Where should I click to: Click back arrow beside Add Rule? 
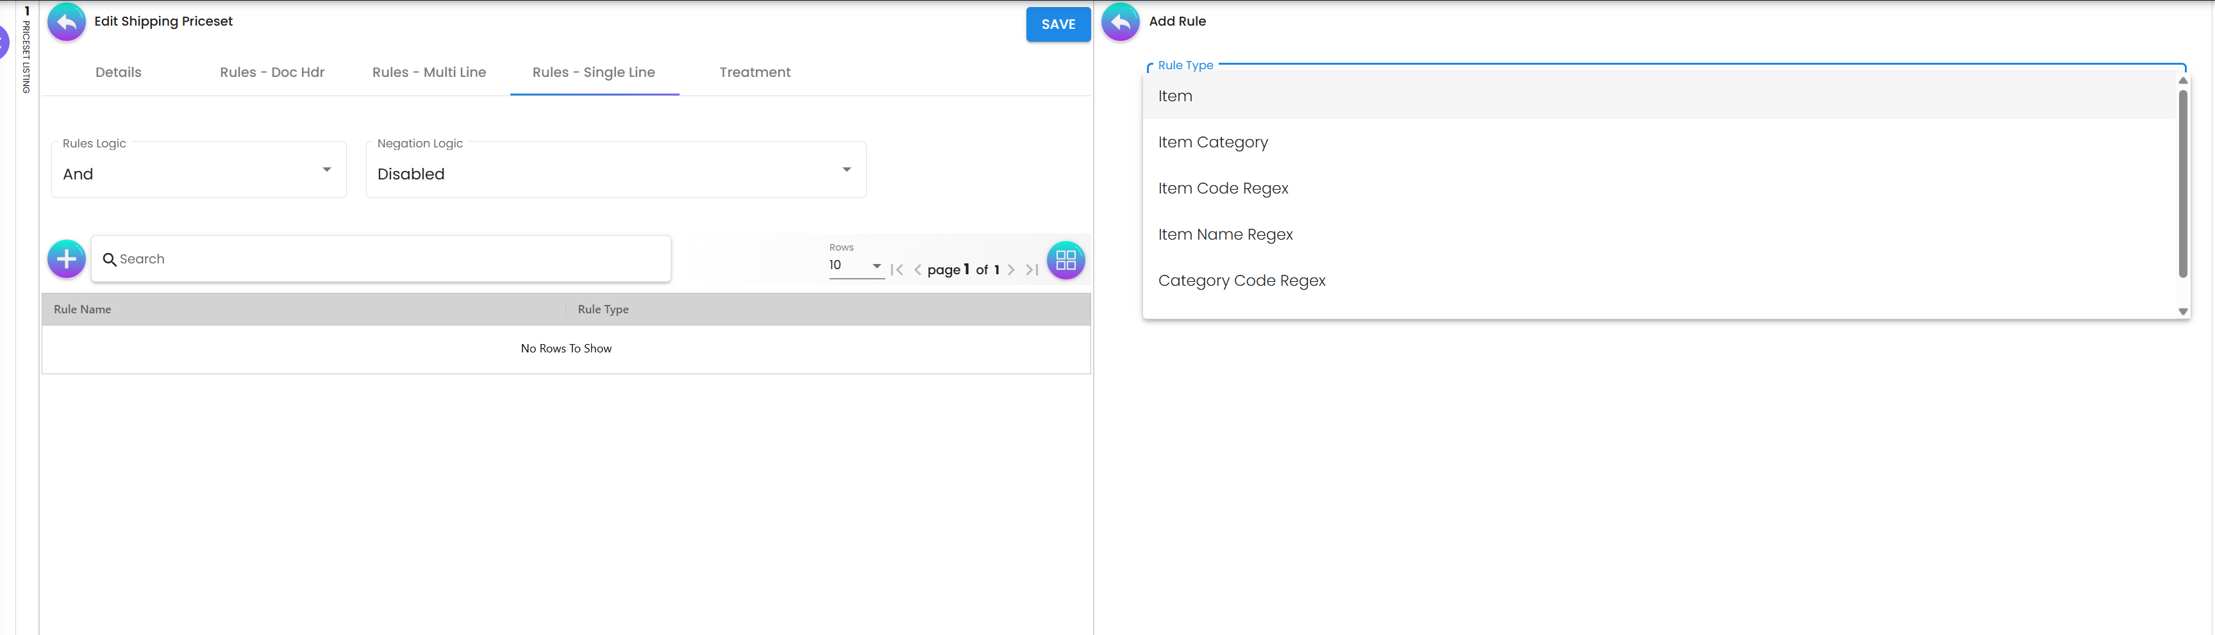[x=1121, y=22]
